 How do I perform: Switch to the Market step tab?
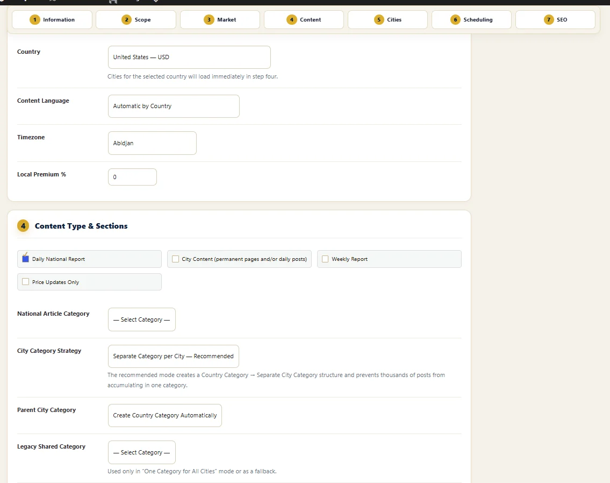tap(220, 19)
